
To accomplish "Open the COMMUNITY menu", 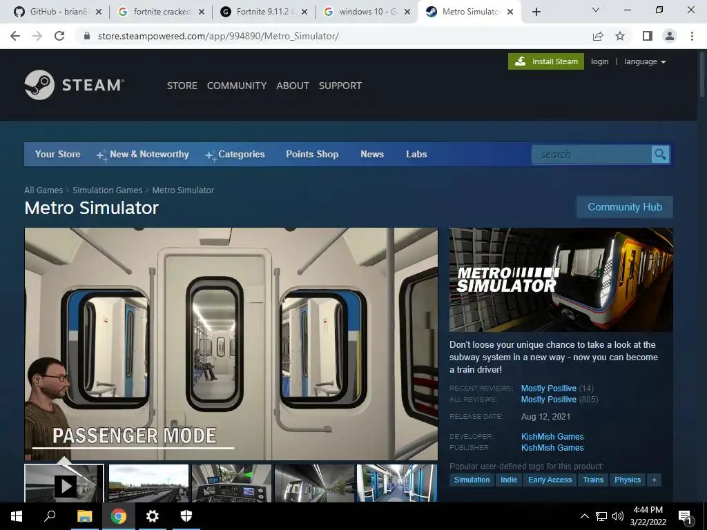I will pyautogui.click(x=237, y=86).
